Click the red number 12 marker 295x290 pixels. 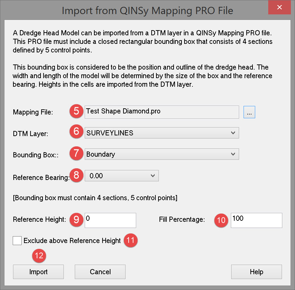(x=39, y=256)
